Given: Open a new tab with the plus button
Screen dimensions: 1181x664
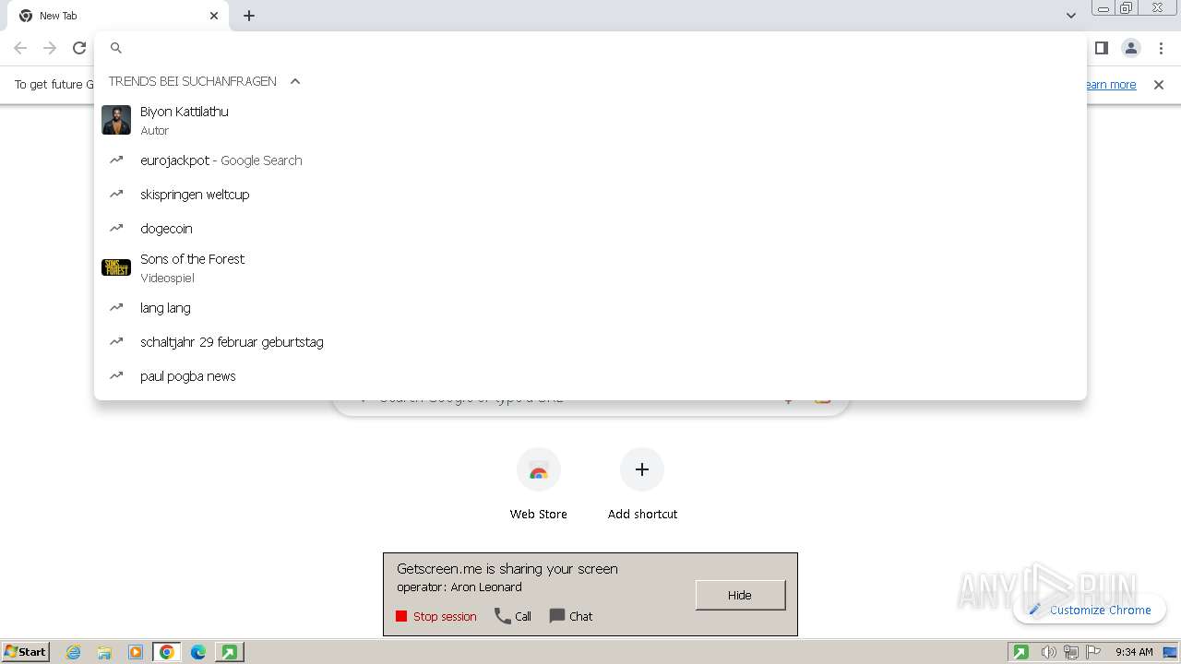Looking at the screenshot, I should tap(249, 16).
